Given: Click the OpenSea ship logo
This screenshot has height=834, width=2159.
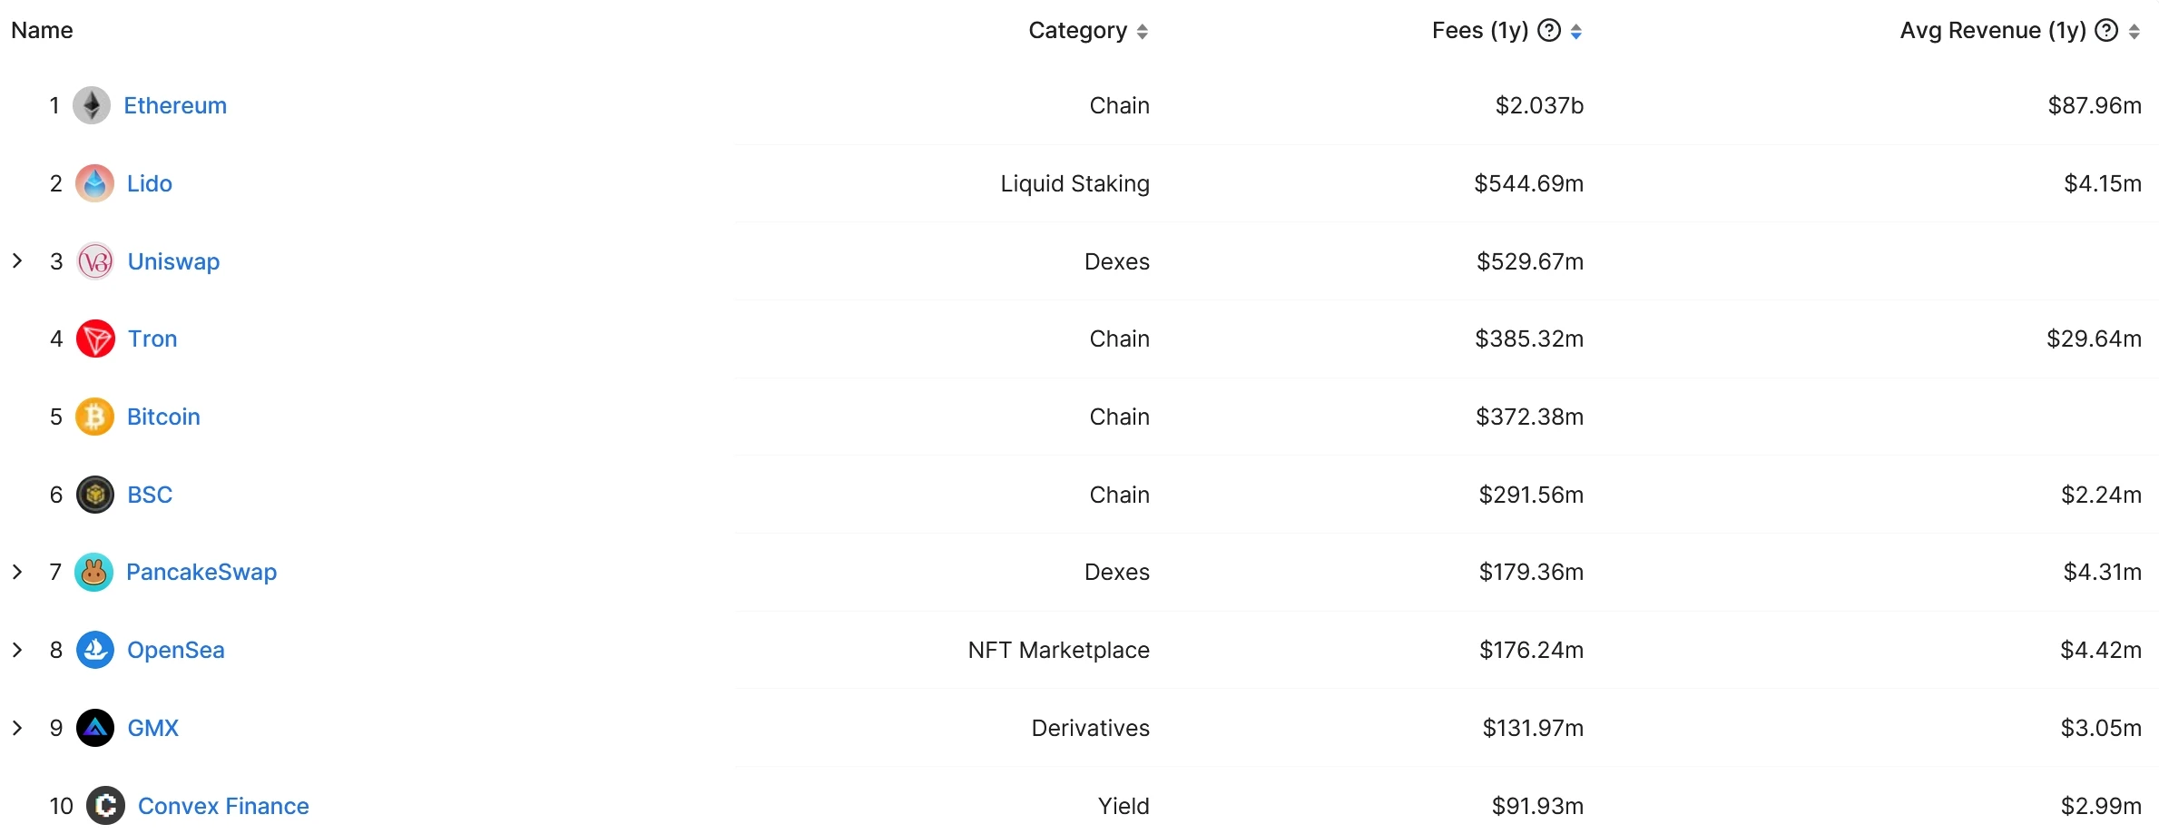Looking at the screenshot, I should pyautogui.click(x=95, y=651).
